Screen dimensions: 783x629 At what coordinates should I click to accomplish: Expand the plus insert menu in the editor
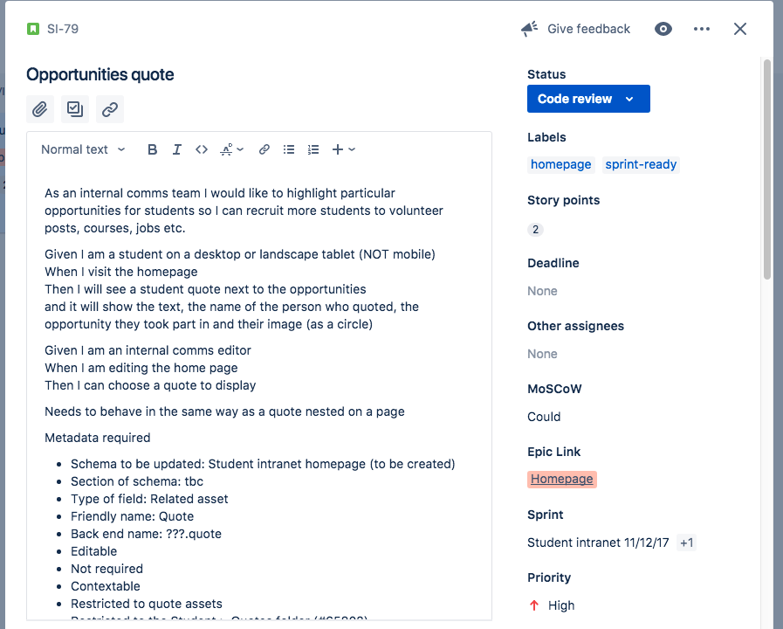[x=341, y=149]
